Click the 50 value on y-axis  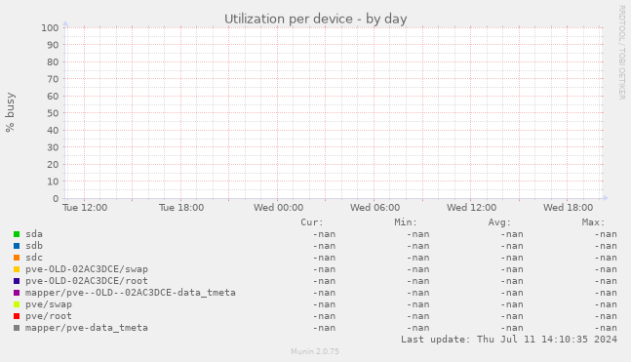[53, 113]
